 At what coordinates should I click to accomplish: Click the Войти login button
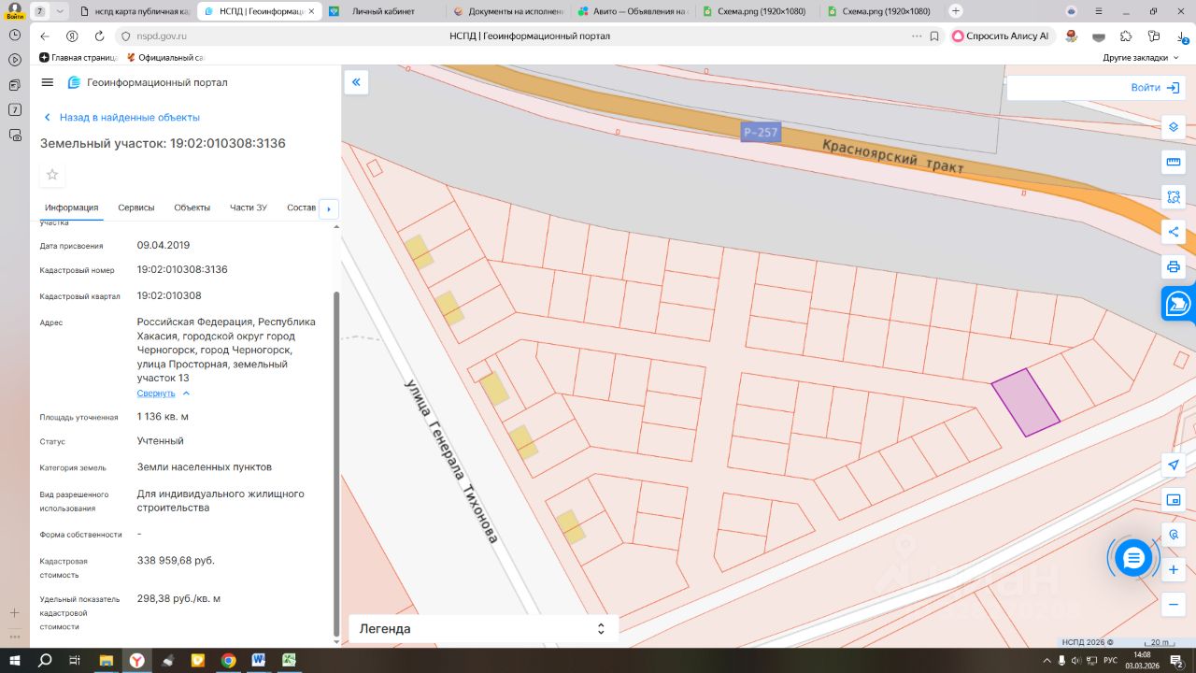point(1155,88)
